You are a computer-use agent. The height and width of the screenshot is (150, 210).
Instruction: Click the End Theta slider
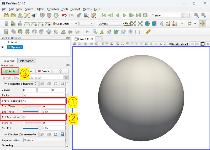[32, 112]
